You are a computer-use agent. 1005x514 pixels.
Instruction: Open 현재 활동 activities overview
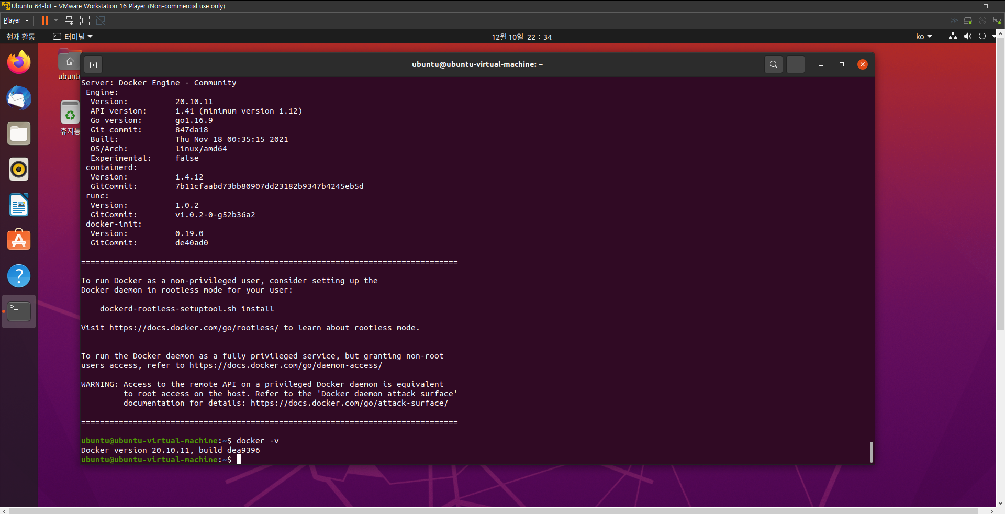pos(20,37)
